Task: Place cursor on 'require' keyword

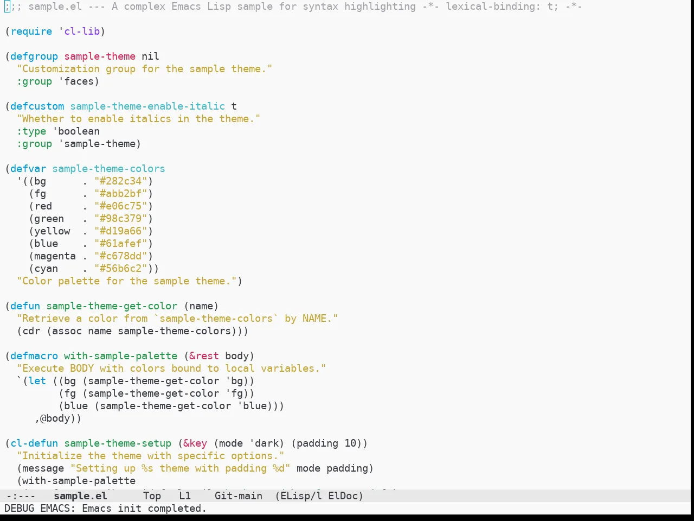Action: pyautogui.click(x=31, y=31)
